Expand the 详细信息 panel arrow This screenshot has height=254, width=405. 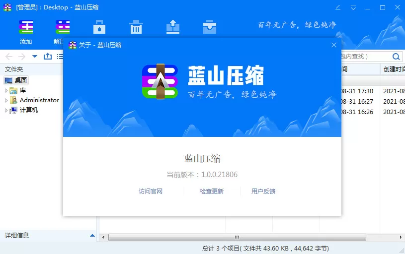[92, 236]
